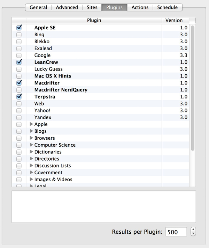Screen dimensions: 209x248
Task: Select the Exalead plugin name
Action: pyautogui.click(x=43, y=49)
